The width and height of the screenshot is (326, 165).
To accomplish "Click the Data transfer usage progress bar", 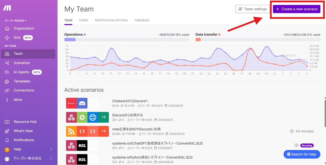I will click(x=258, y=40).
